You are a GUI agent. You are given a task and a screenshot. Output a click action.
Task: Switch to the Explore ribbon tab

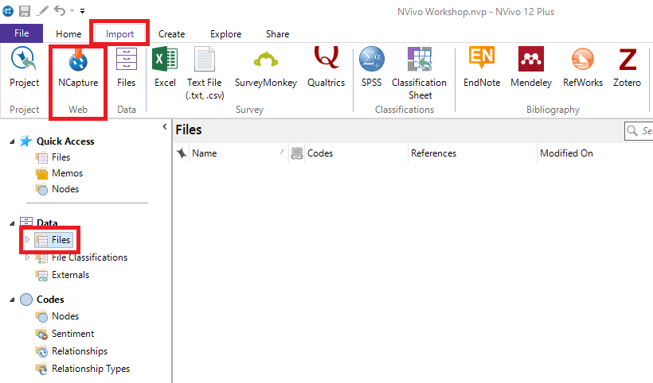click(x=225, y=34)
